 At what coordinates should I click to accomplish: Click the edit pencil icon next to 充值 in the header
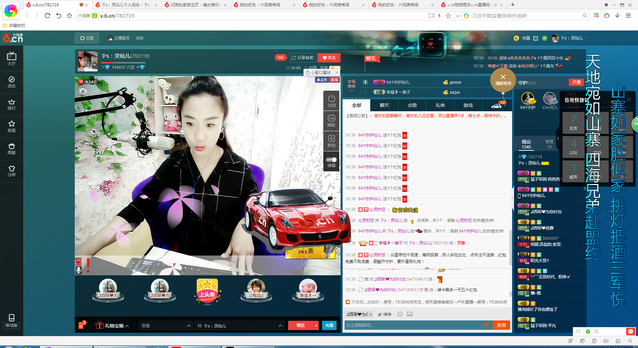pos(536,38)
